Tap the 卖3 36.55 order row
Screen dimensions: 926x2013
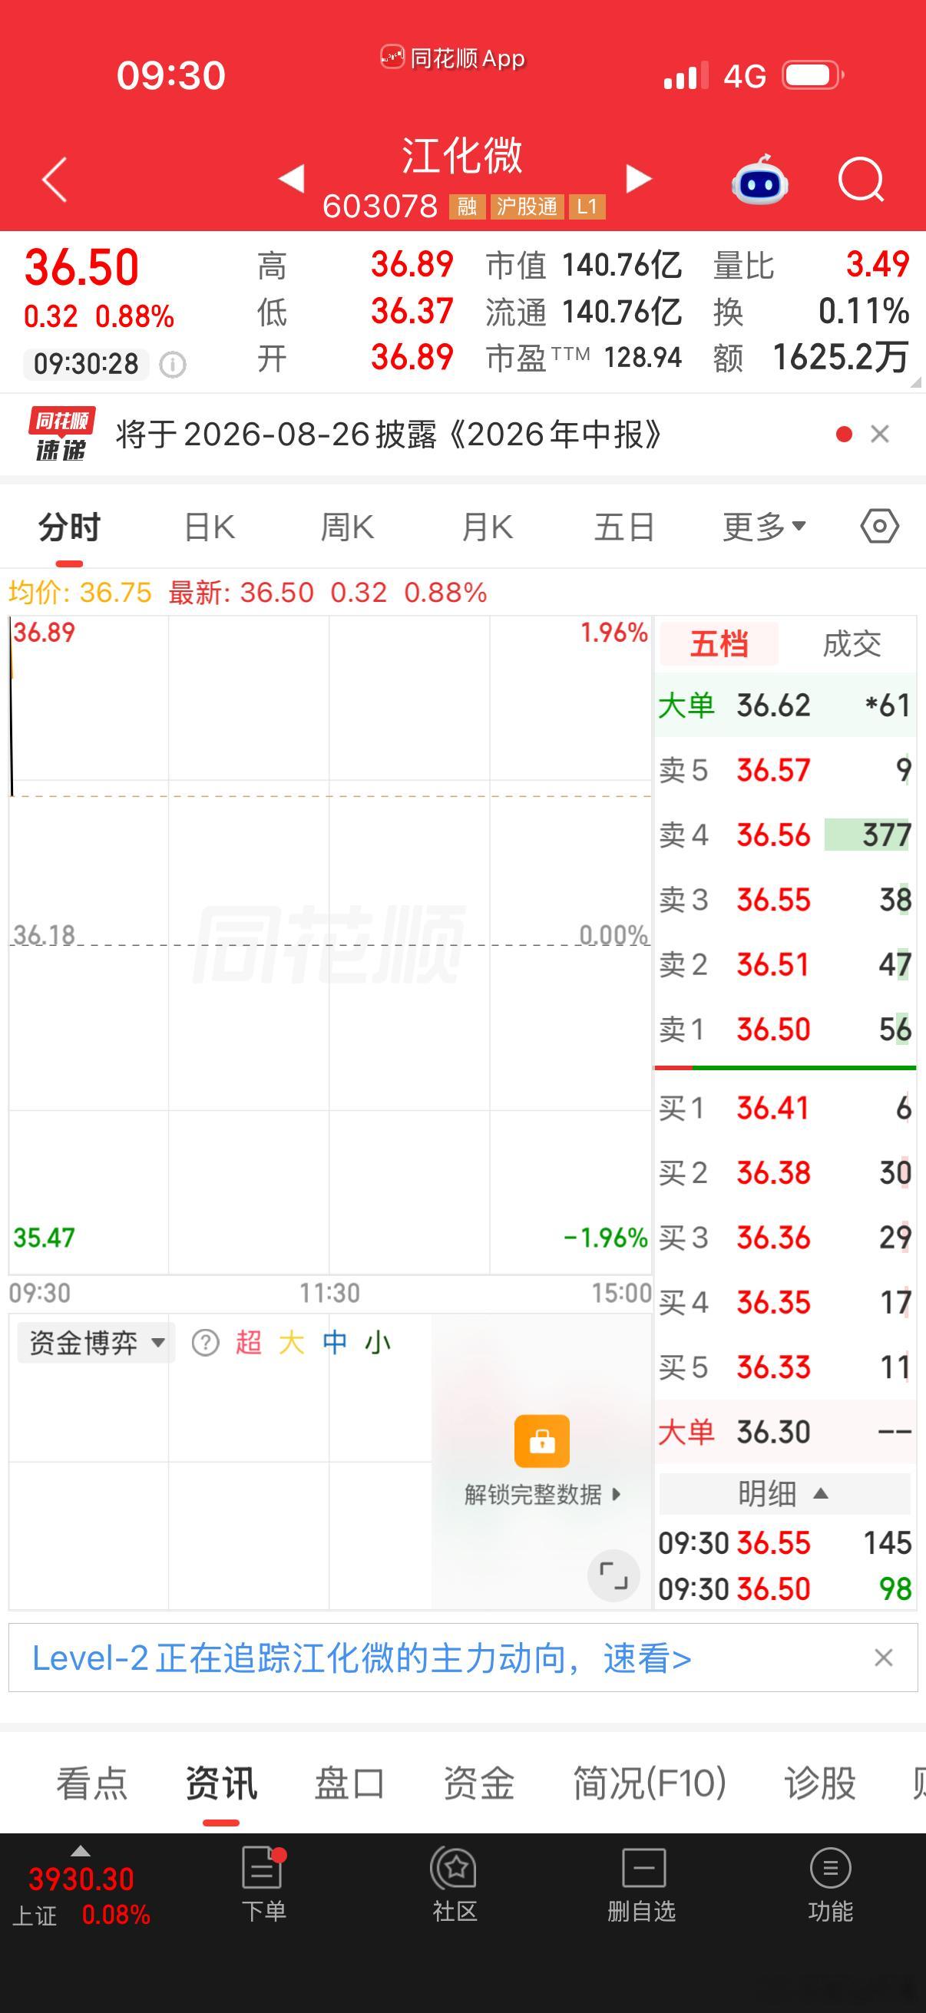(785, 901)
